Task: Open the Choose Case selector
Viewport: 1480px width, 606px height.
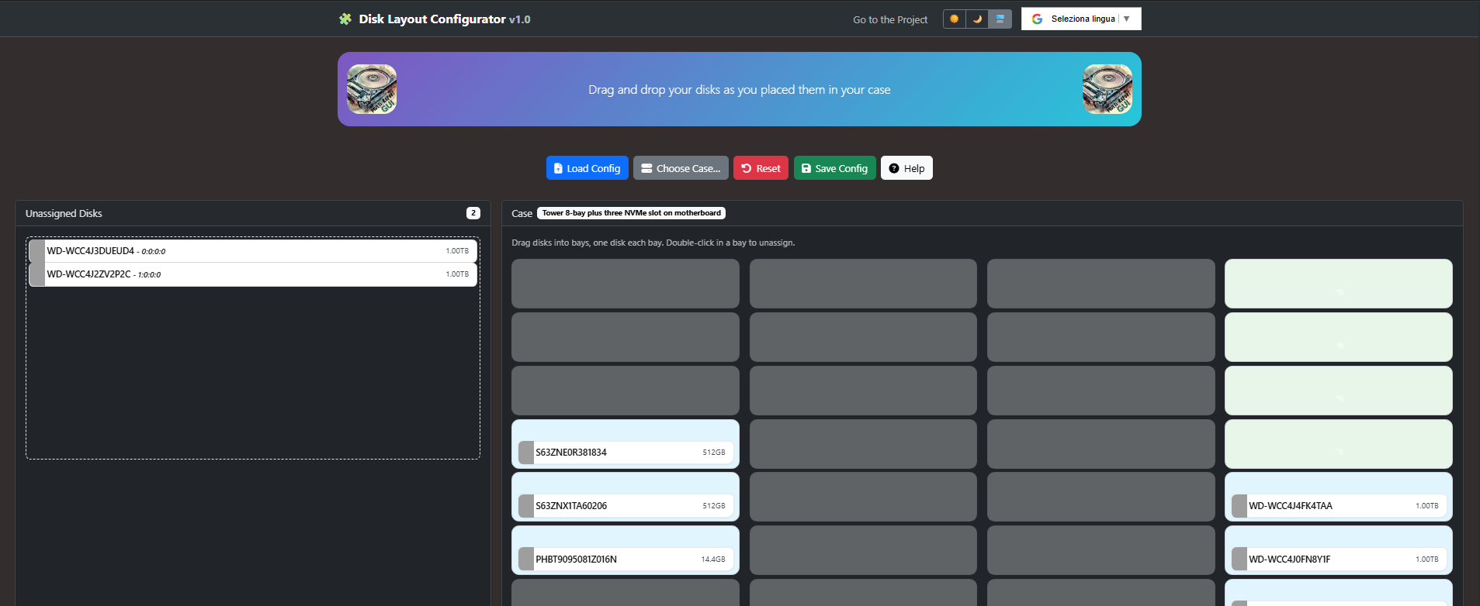Action: 681,168
